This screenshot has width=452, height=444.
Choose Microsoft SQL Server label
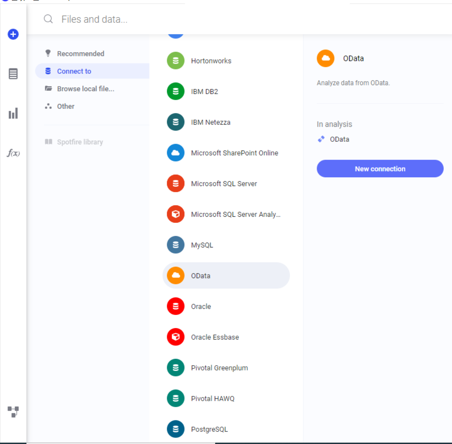(224, 184)
